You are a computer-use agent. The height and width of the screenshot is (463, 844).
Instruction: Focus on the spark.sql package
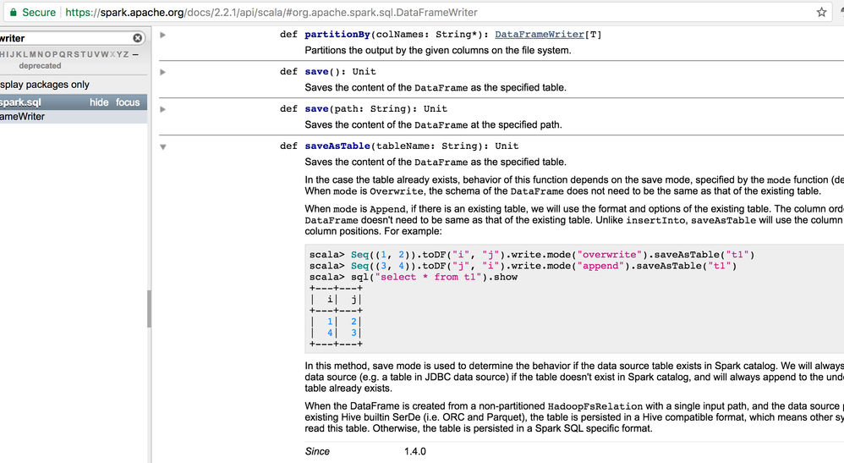[128, 102]
